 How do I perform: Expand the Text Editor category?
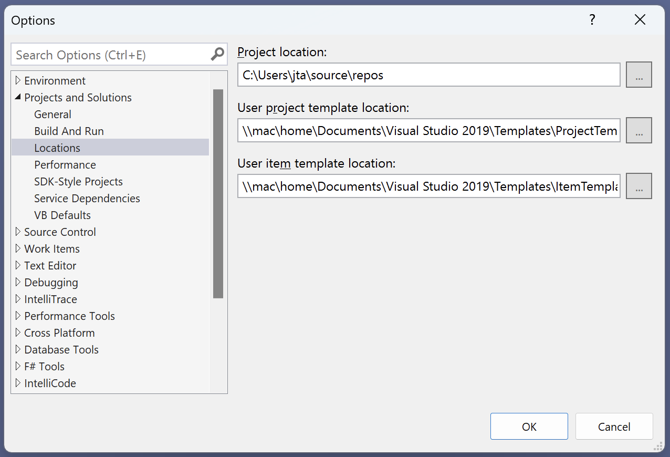point(17,265)
